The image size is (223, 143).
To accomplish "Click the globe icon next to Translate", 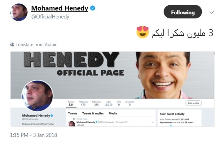I will [12, 45].
